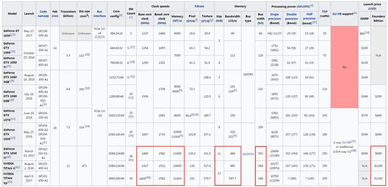The image size is (388, 187).
Task: Open the Fillrate header link
Action: pyautogui.click(x=199, y=6)
